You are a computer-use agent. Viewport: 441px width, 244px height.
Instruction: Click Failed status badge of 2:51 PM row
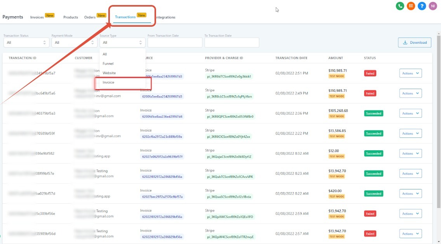pyautogui.click(x=370, y=73)
